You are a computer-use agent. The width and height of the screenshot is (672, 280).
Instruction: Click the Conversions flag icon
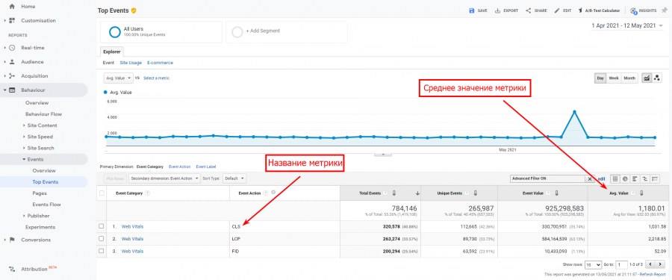[x=11, y=240]
